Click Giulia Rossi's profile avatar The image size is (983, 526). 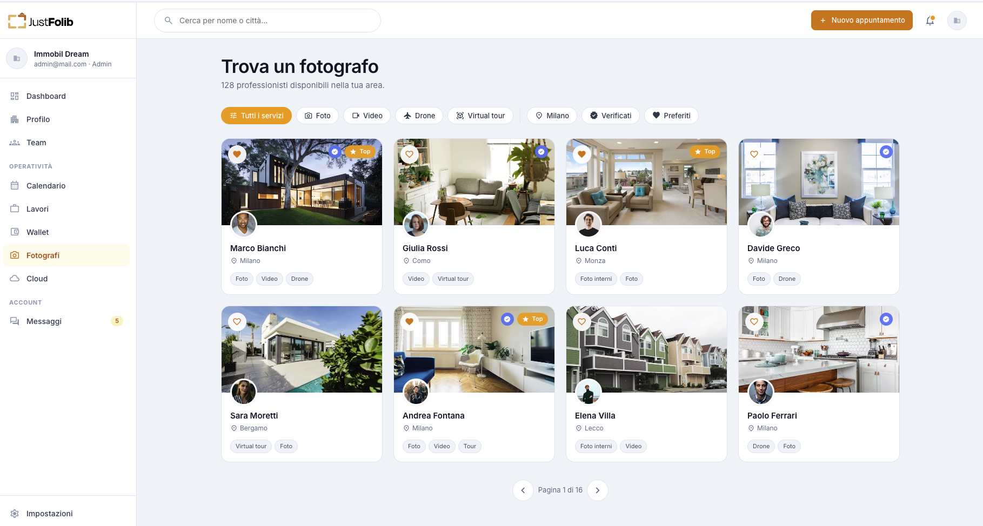416,225
